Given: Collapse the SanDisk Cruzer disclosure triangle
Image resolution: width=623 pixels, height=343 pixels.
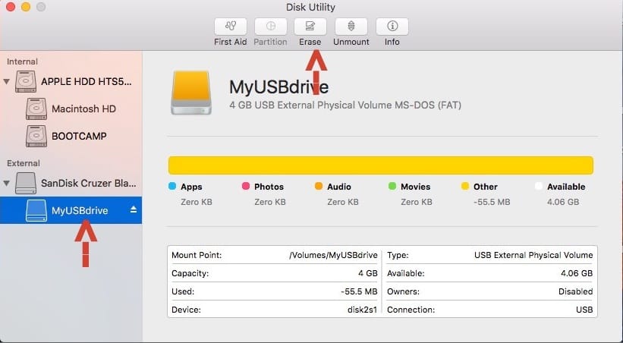Looking at the screenshot, I should 6,183.
